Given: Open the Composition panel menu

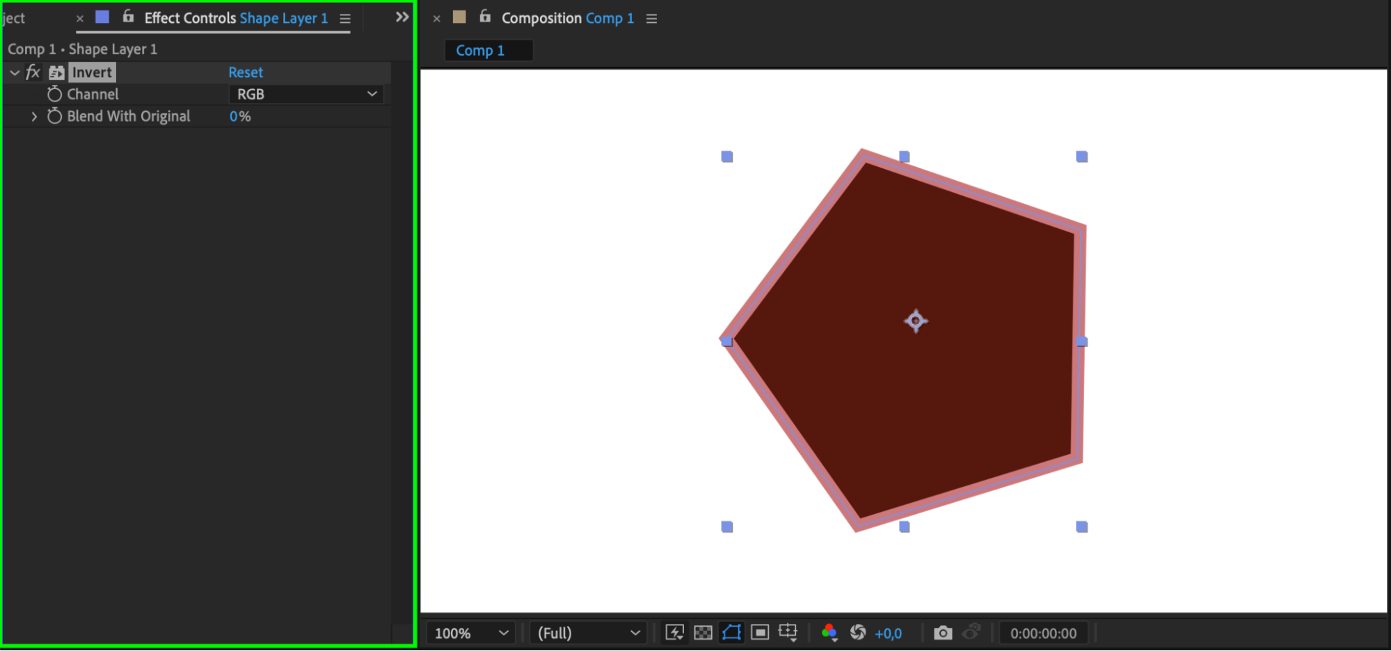Looking at the screenshot, I should [651, 19].
